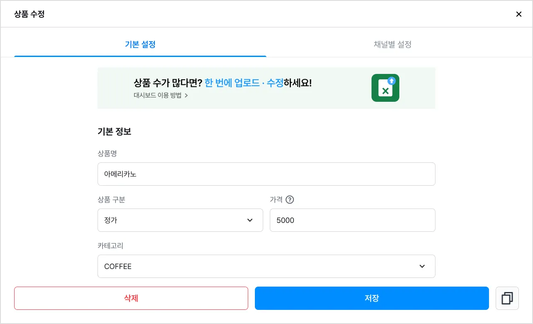Click the Excel upload icon in the banner
This screenshot has height=324, width=533.
pyautogui.click(x=385, y=88)
